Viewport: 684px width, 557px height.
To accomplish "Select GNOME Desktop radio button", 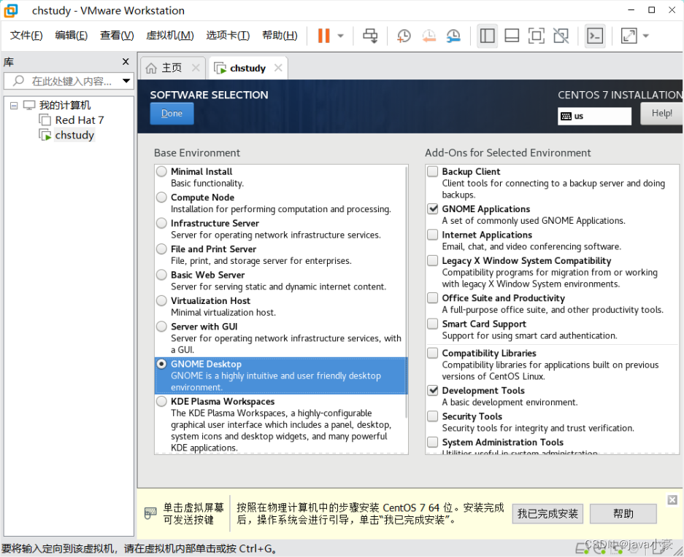I will pos(161,364).
